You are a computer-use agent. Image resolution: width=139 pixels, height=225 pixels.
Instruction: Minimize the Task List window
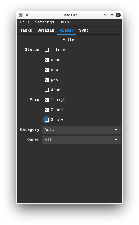(x=105, y=15)
